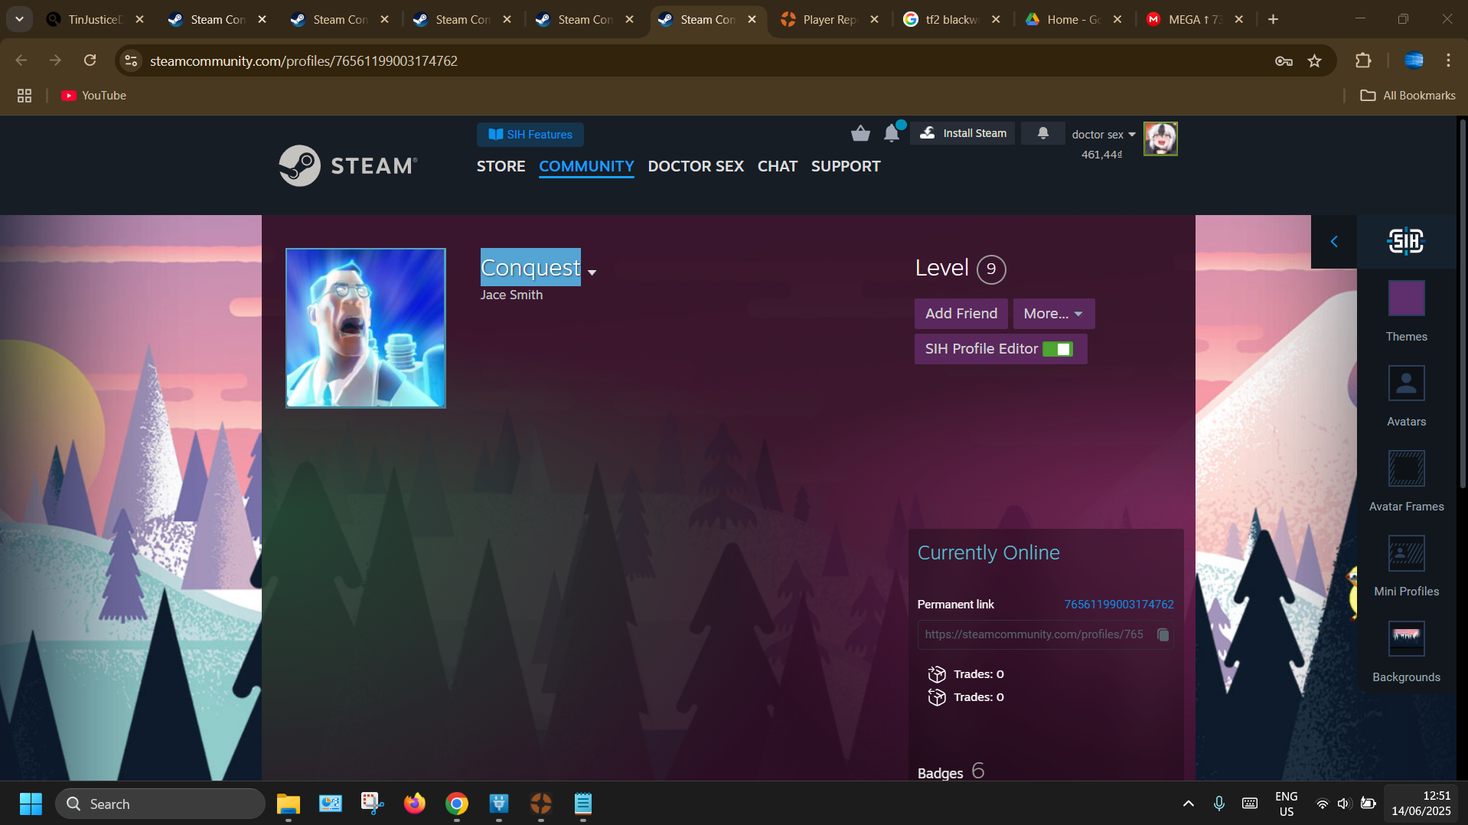
Task: Open the Chrome three-dot menu
Action: pyautogui.click(x=1448, y=60)
